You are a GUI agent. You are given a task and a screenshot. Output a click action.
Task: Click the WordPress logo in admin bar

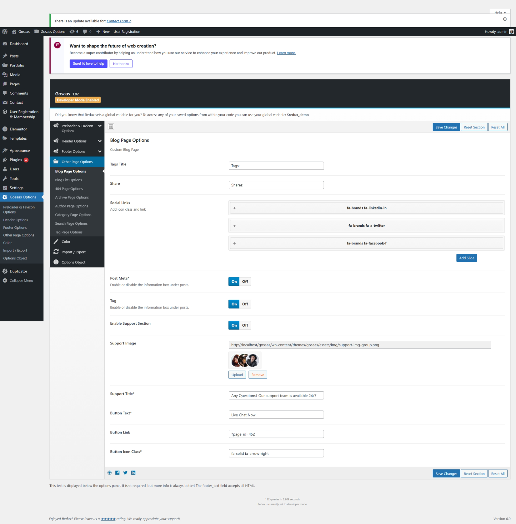[x=5, y=32]
